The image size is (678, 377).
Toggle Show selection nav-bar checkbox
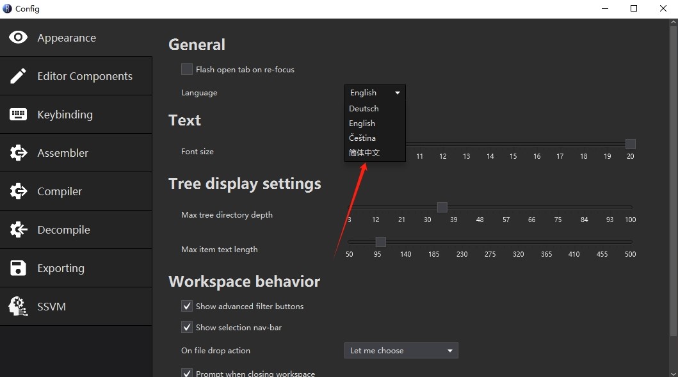(x=187, y=327)
